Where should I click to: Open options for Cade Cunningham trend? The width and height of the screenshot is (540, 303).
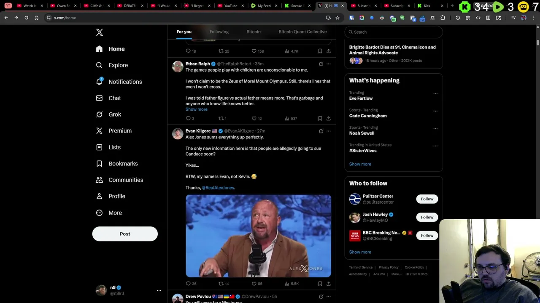pos(435,111)
